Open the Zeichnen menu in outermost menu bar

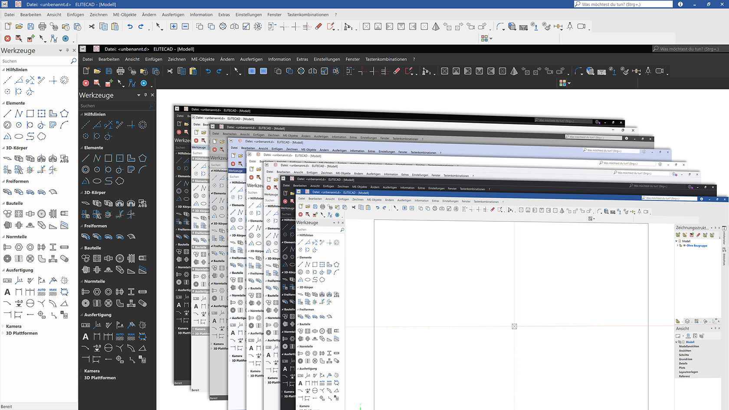(99, 14)
